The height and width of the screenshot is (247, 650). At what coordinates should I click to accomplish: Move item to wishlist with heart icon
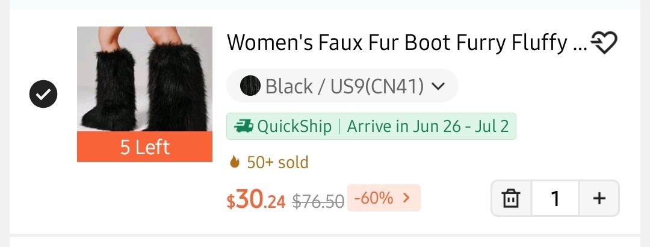click(604, 43)
